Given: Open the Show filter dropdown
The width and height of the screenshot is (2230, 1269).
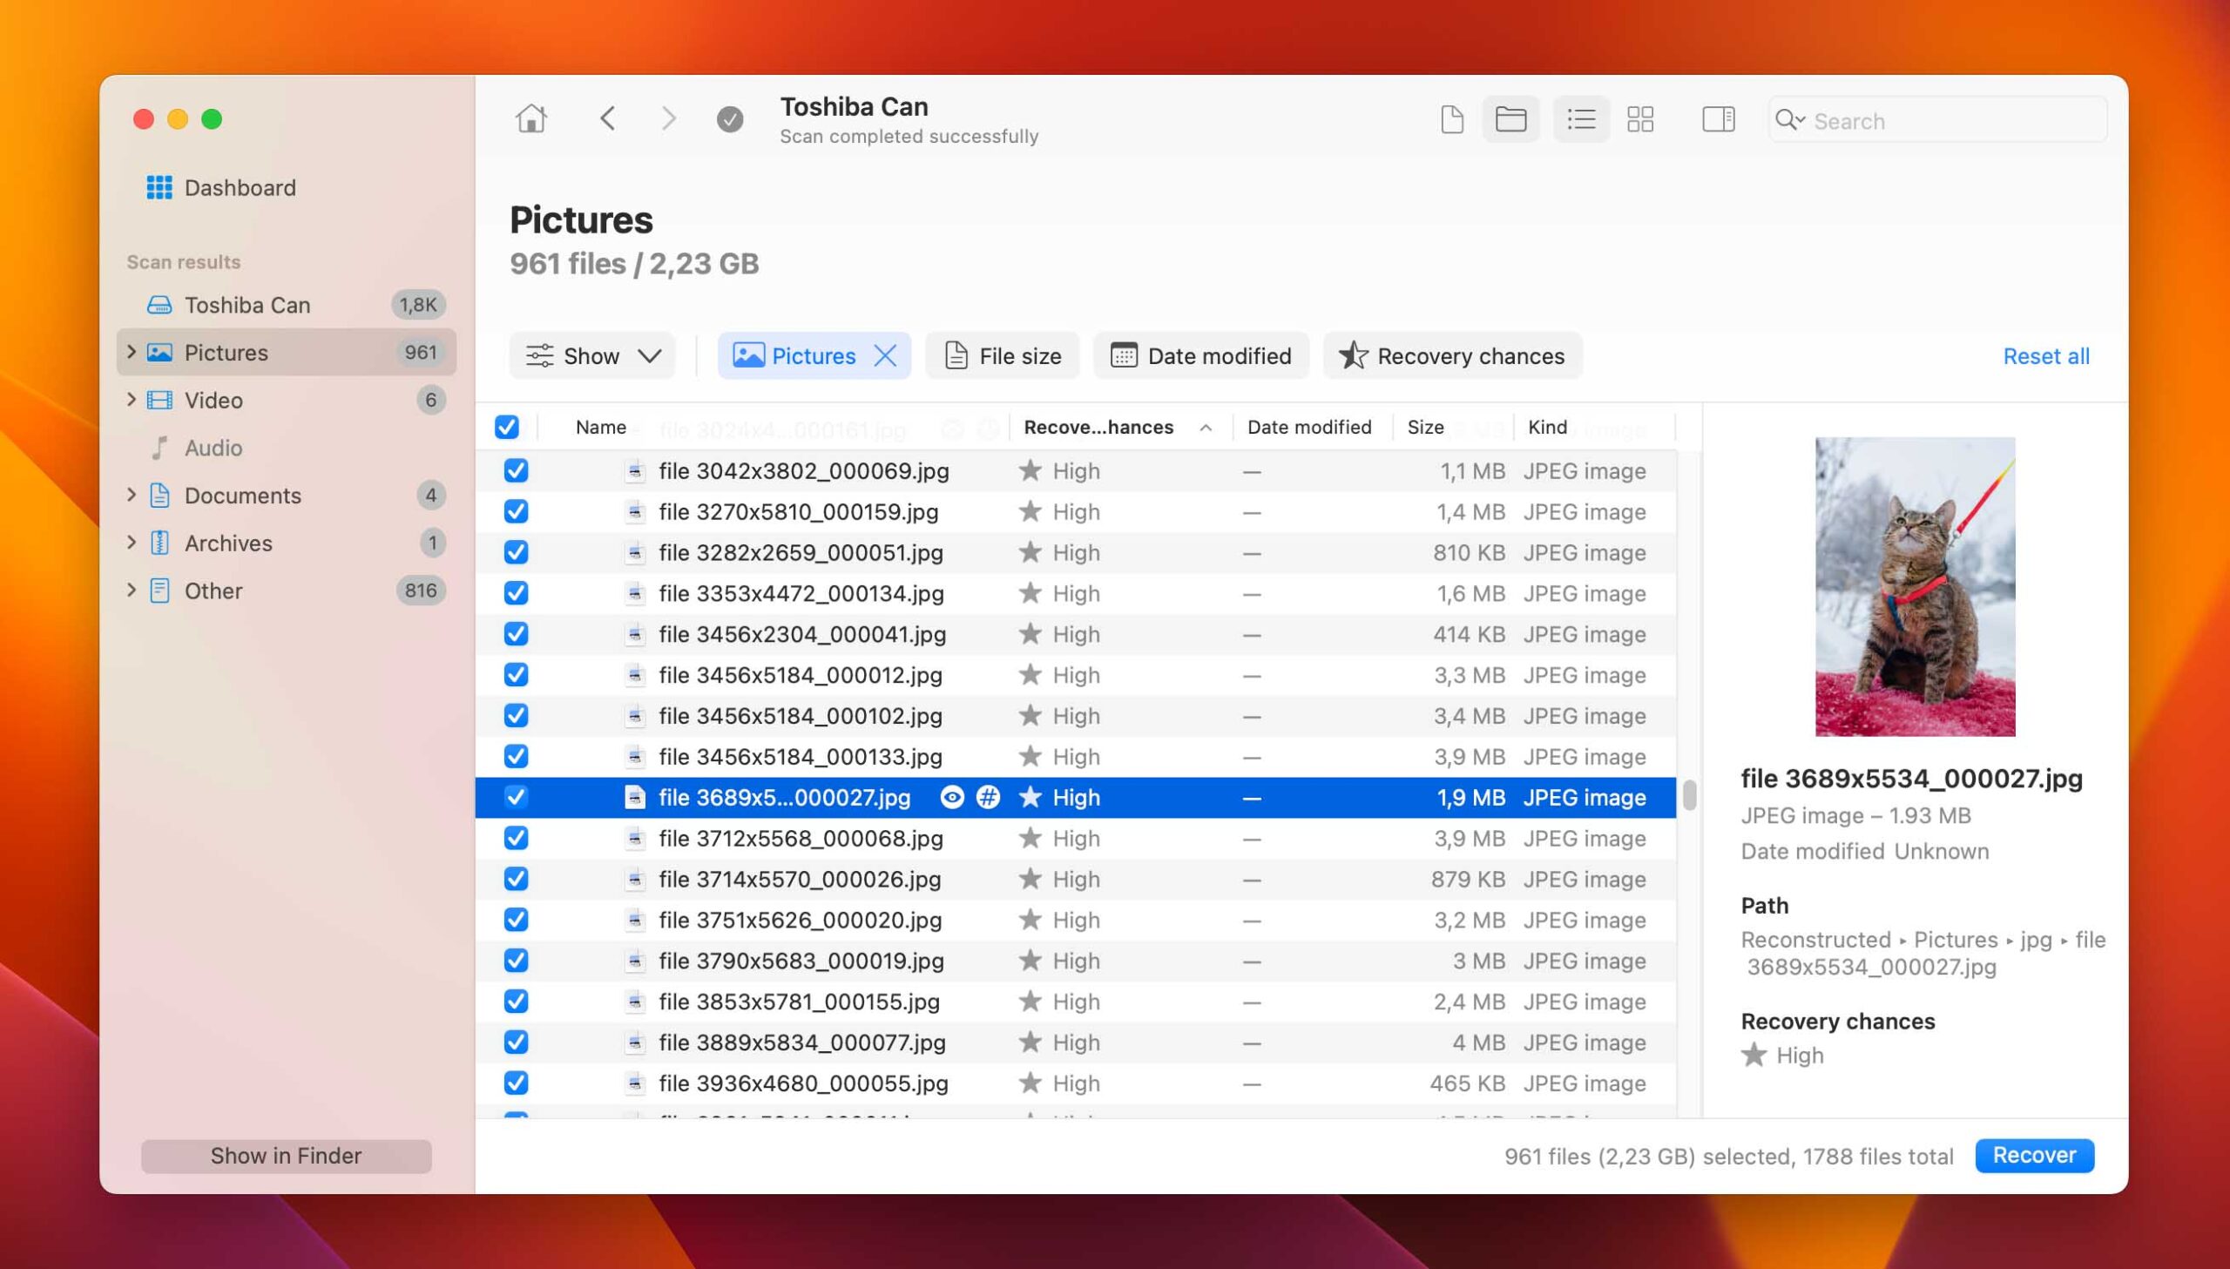Looking at the screenshot, I should (x=592, y=355).
